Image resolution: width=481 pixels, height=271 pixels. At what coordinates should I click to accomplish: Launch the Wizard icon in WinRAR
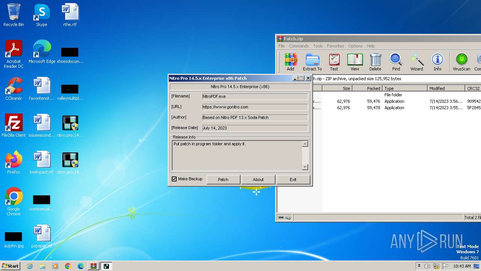pos(417,62)
